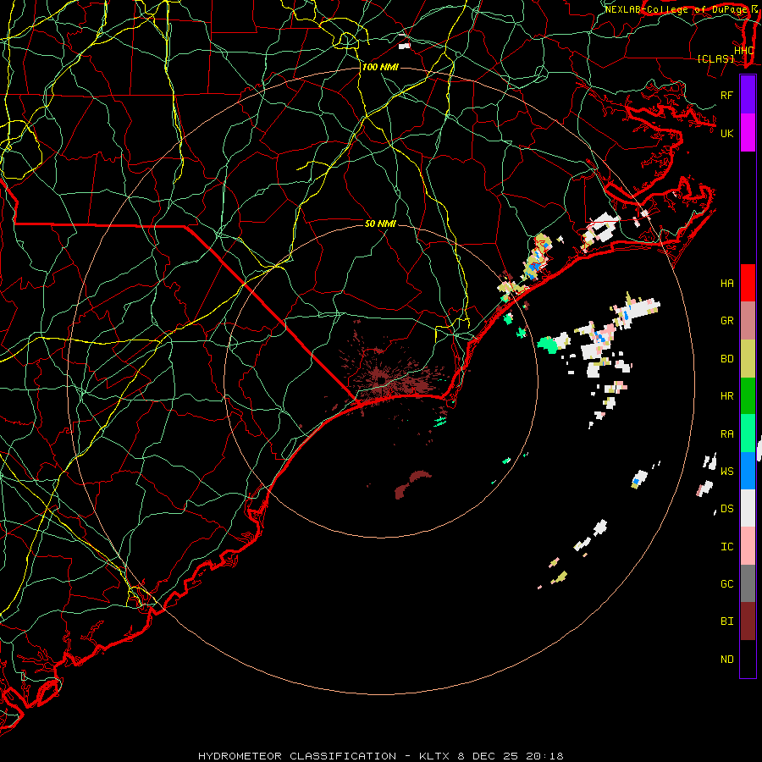Click the KLTX radar site center echo
This screenshot has width=762, height=762.
(x=382, y=379)
